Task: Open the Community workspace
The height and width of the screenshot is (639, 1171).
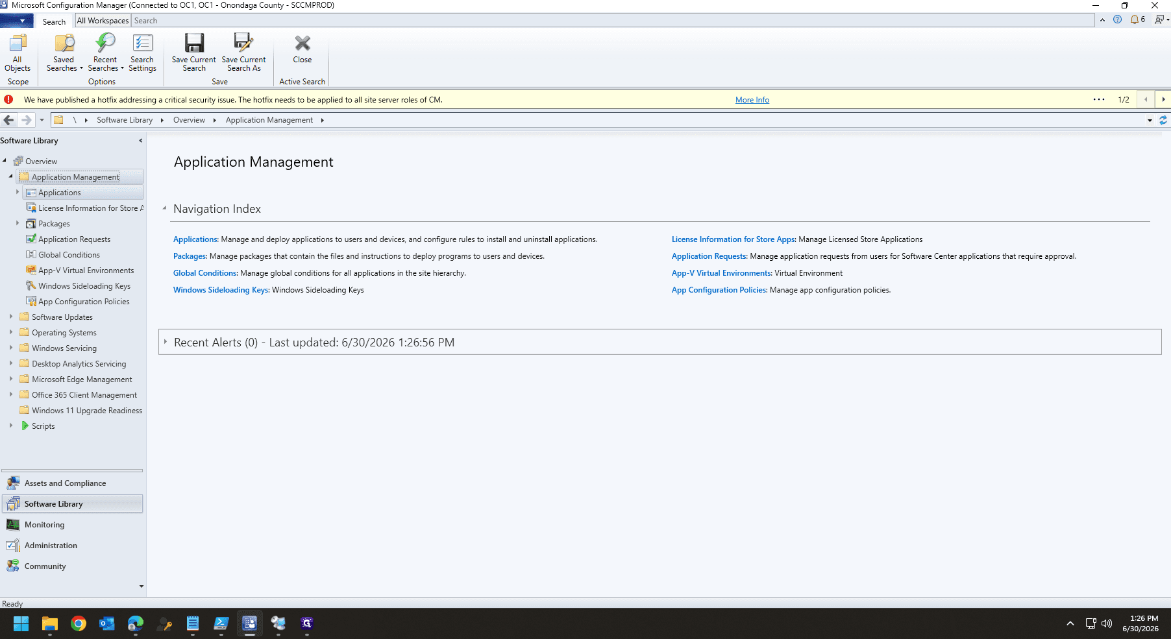Action: pyautogui.click(x=72, y=566)
